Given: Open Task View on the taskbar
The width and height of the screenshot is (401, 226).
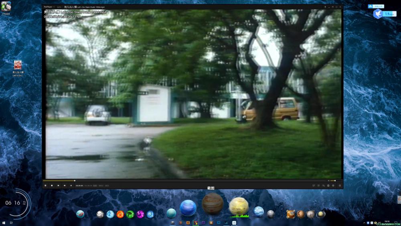Looking at the screenshot, I should click(x=11, y=223).
